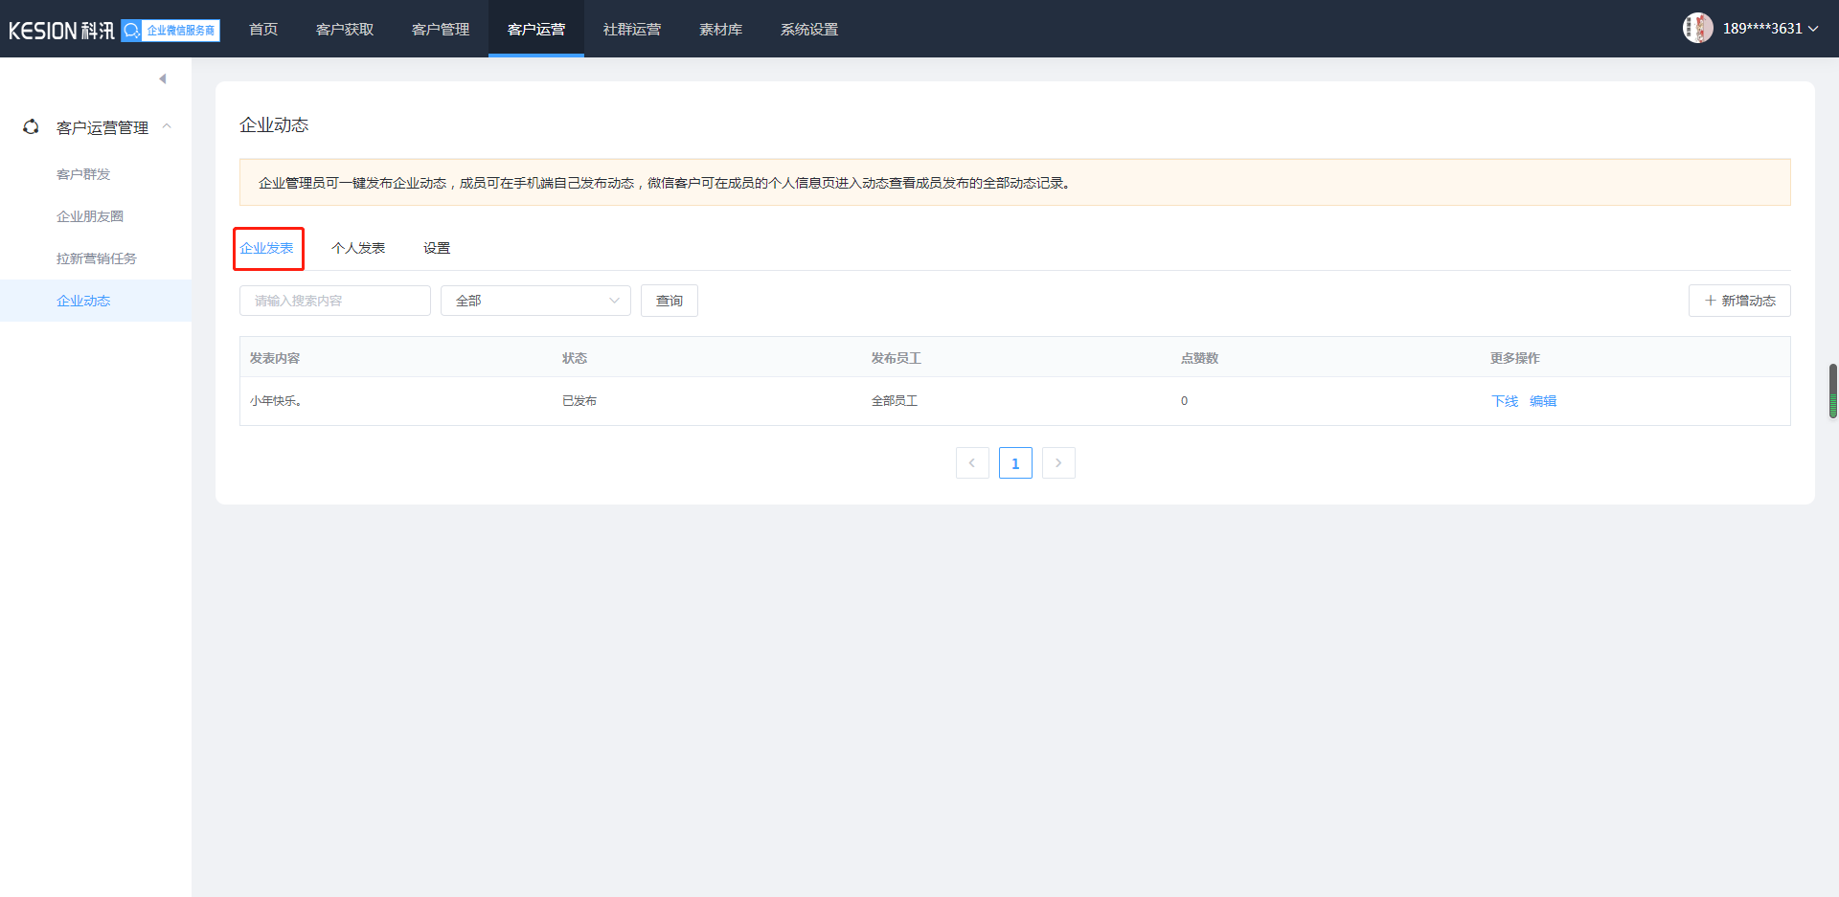Collapse the left sidebar with arrow icon
This screenshot has height=897, width=1839.
click(163, 78)
